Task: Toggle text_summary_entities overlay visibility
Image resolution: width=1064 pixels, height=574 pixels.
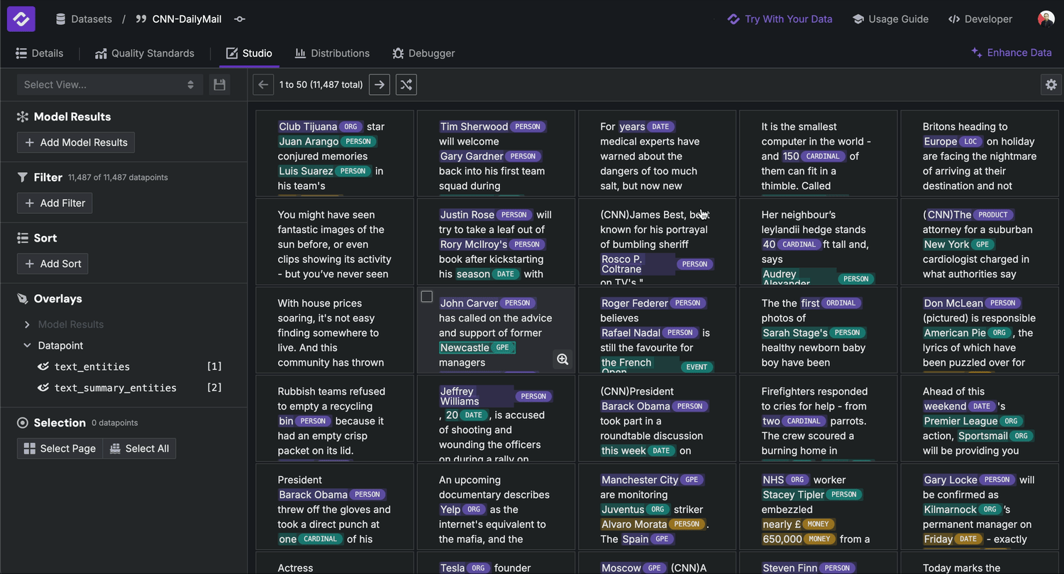Action: tap(43, 388)
